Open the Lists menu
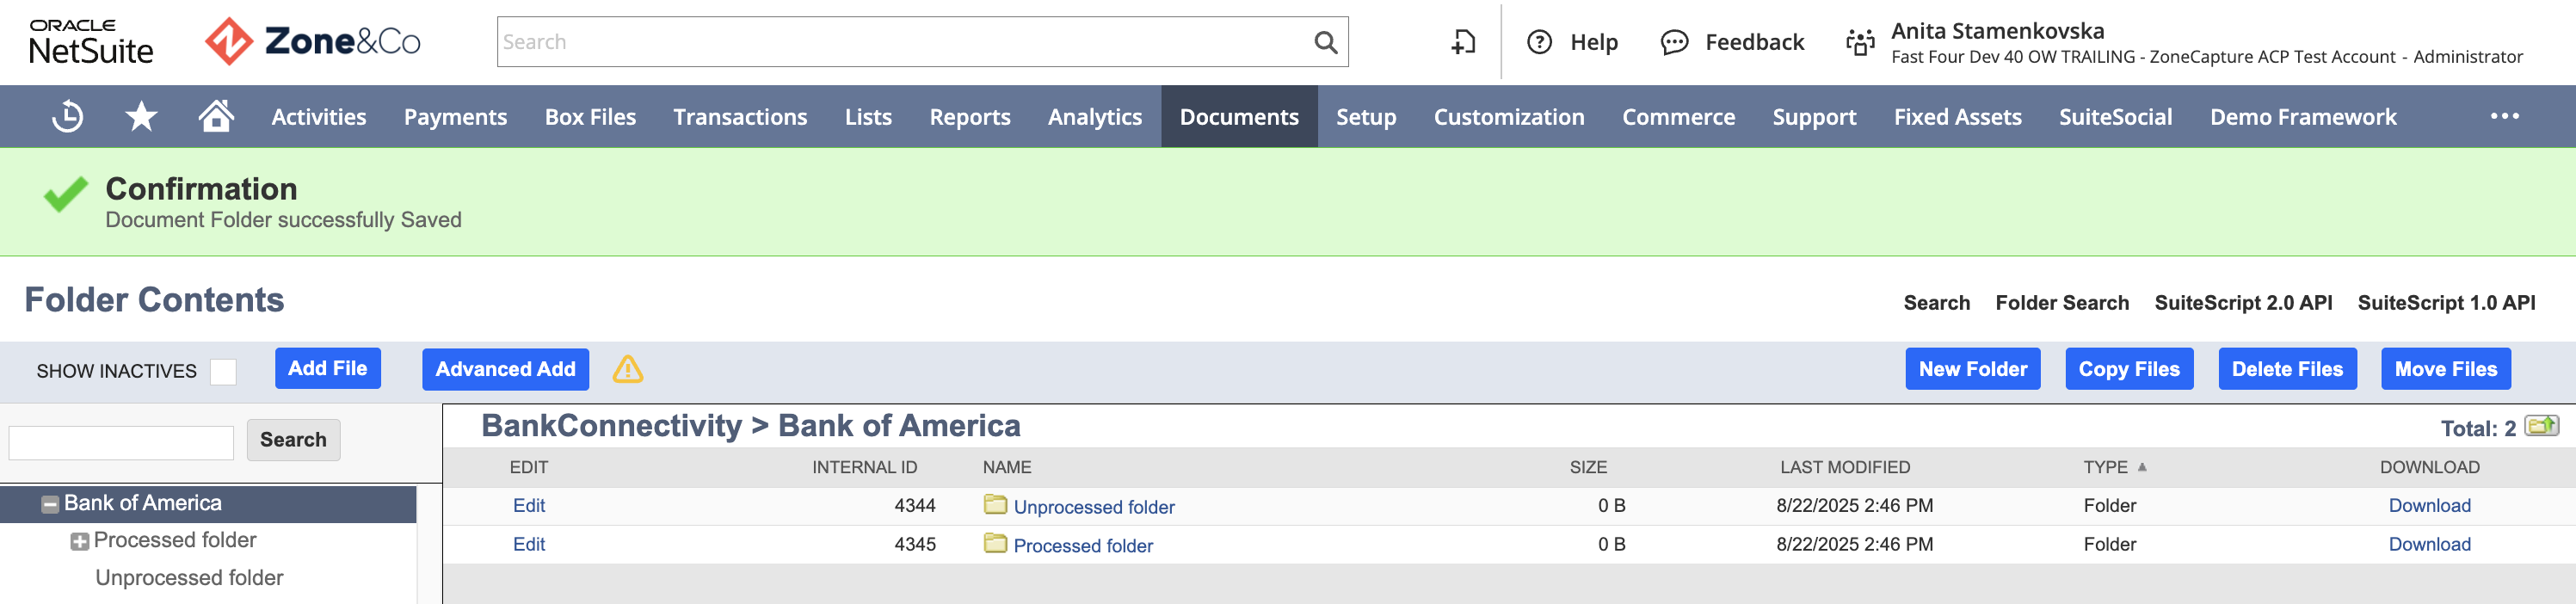The image size is (2576, 604). (868, 117)
